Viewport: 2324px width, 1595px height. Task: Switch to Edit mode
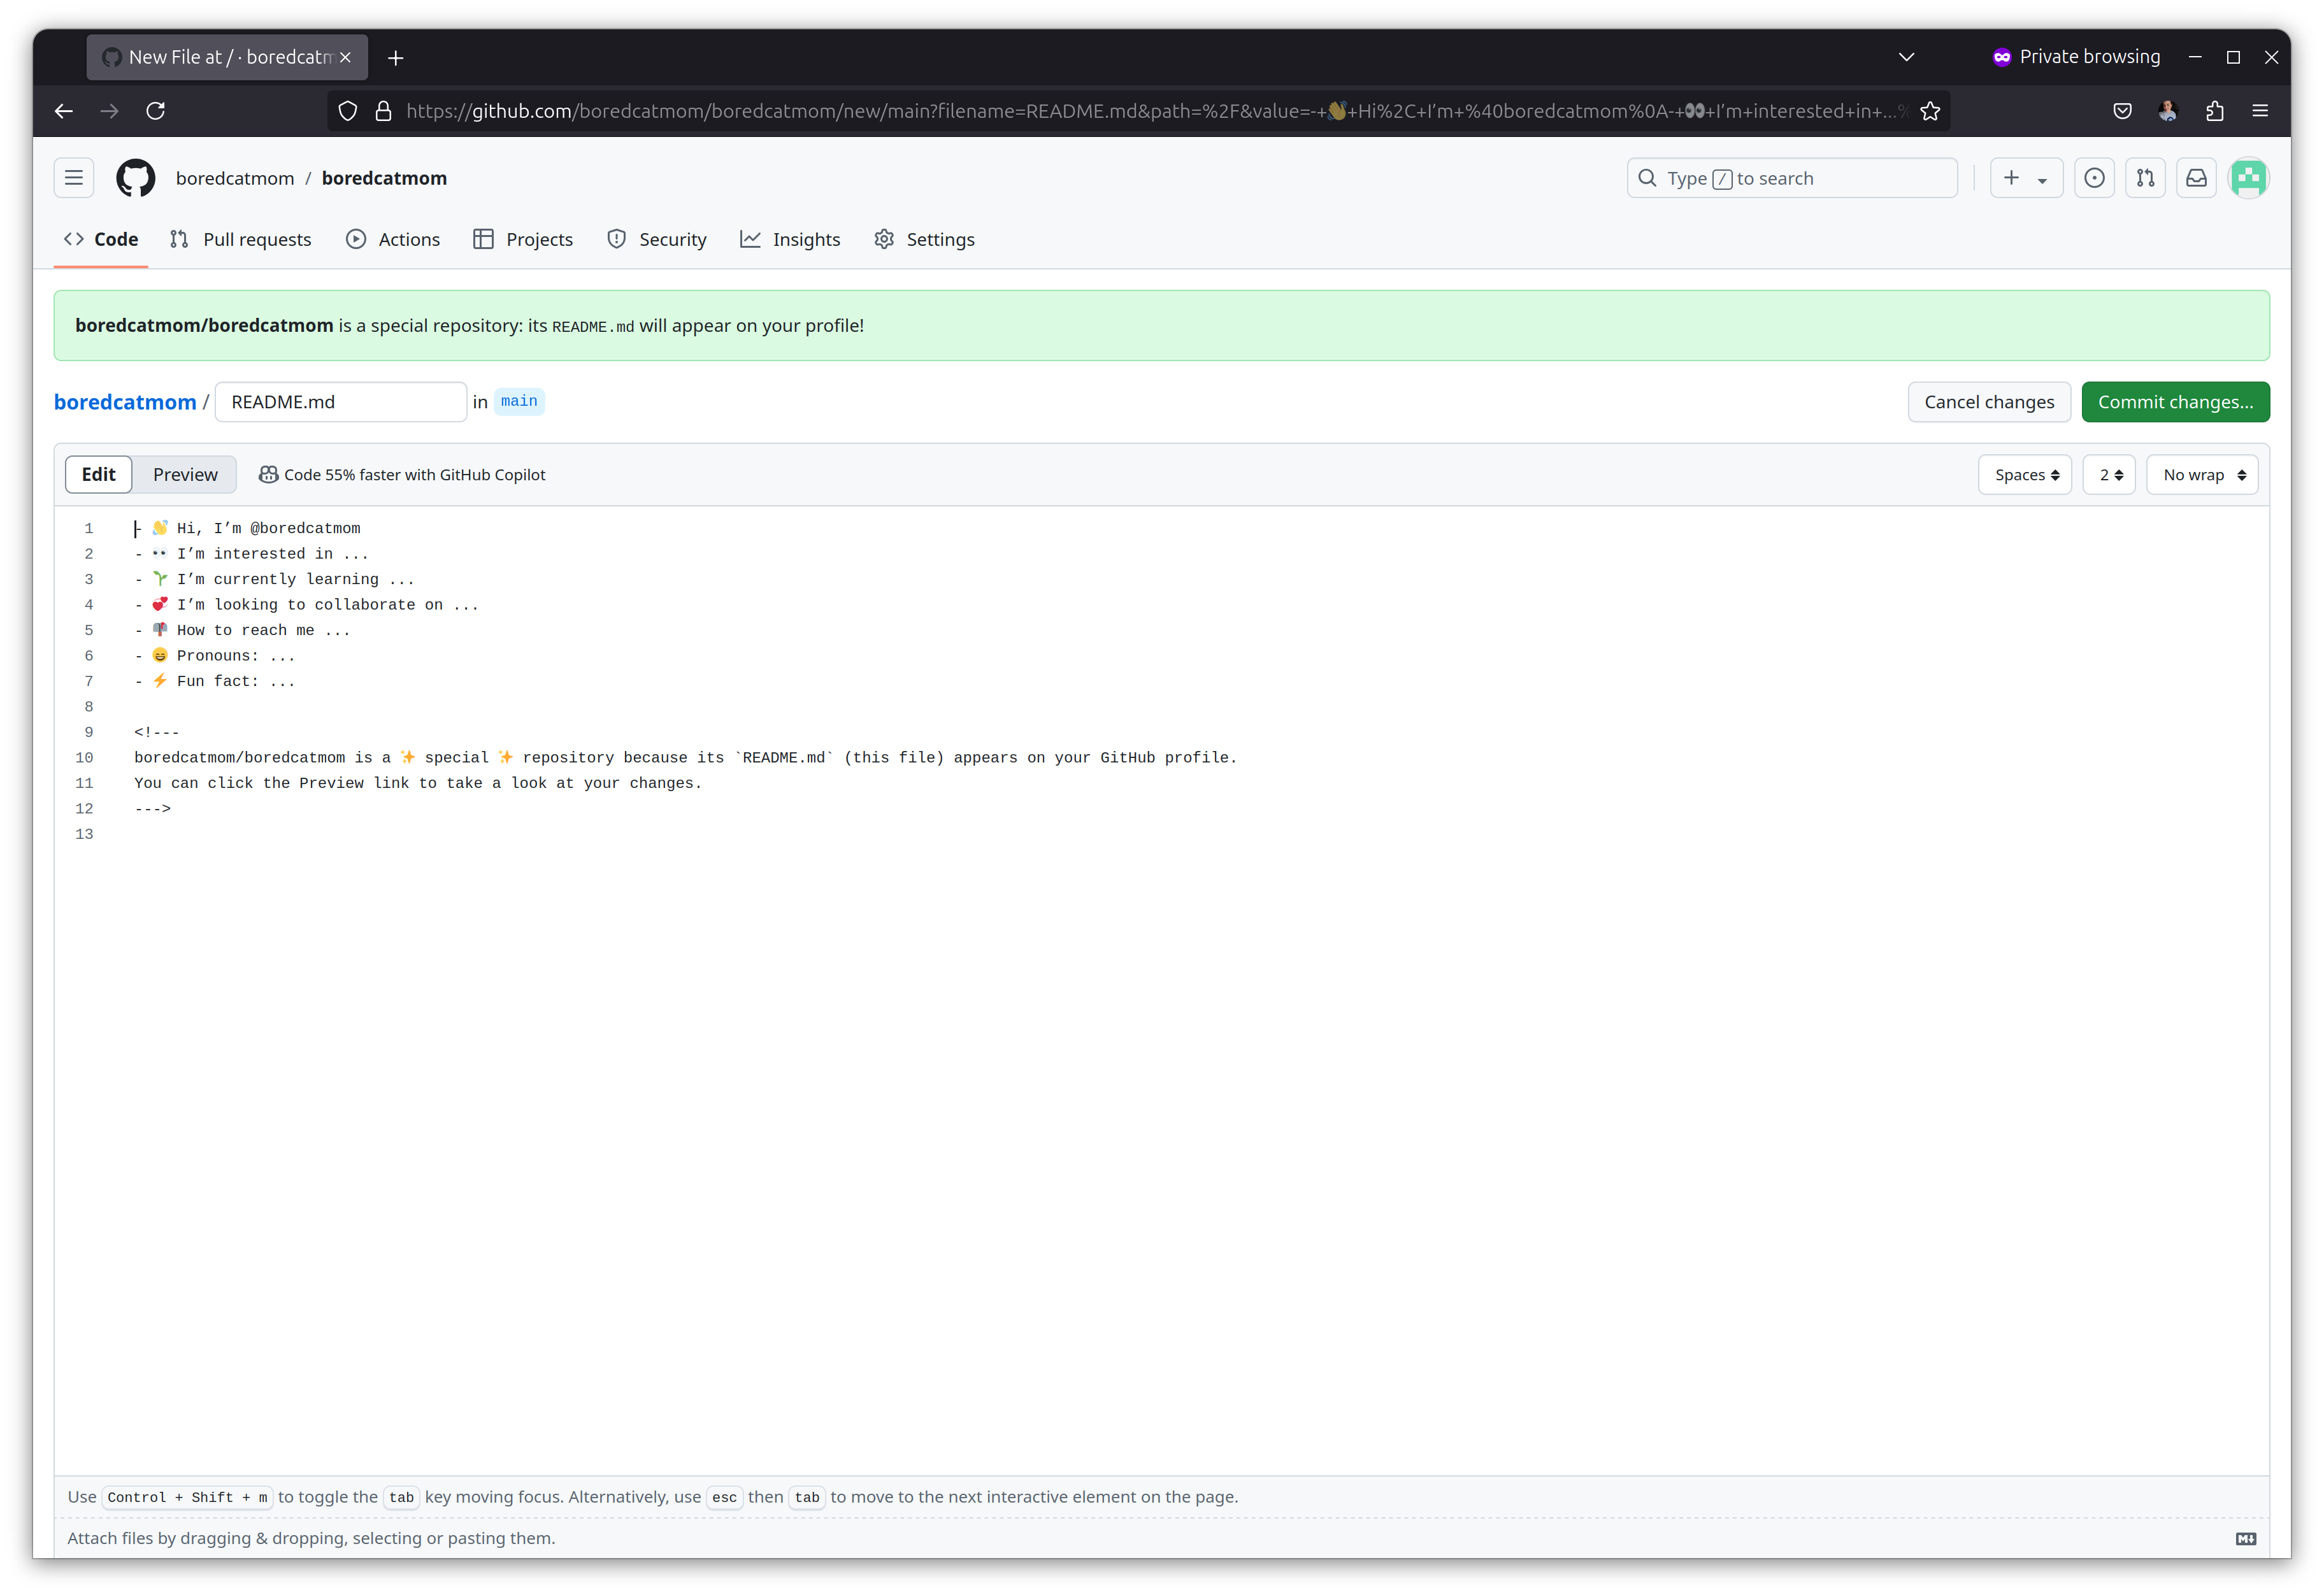click(98, 474)
